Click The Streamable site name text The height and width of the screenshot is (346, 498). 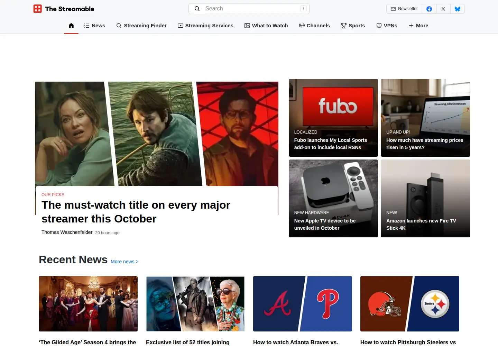pos(70,9)
